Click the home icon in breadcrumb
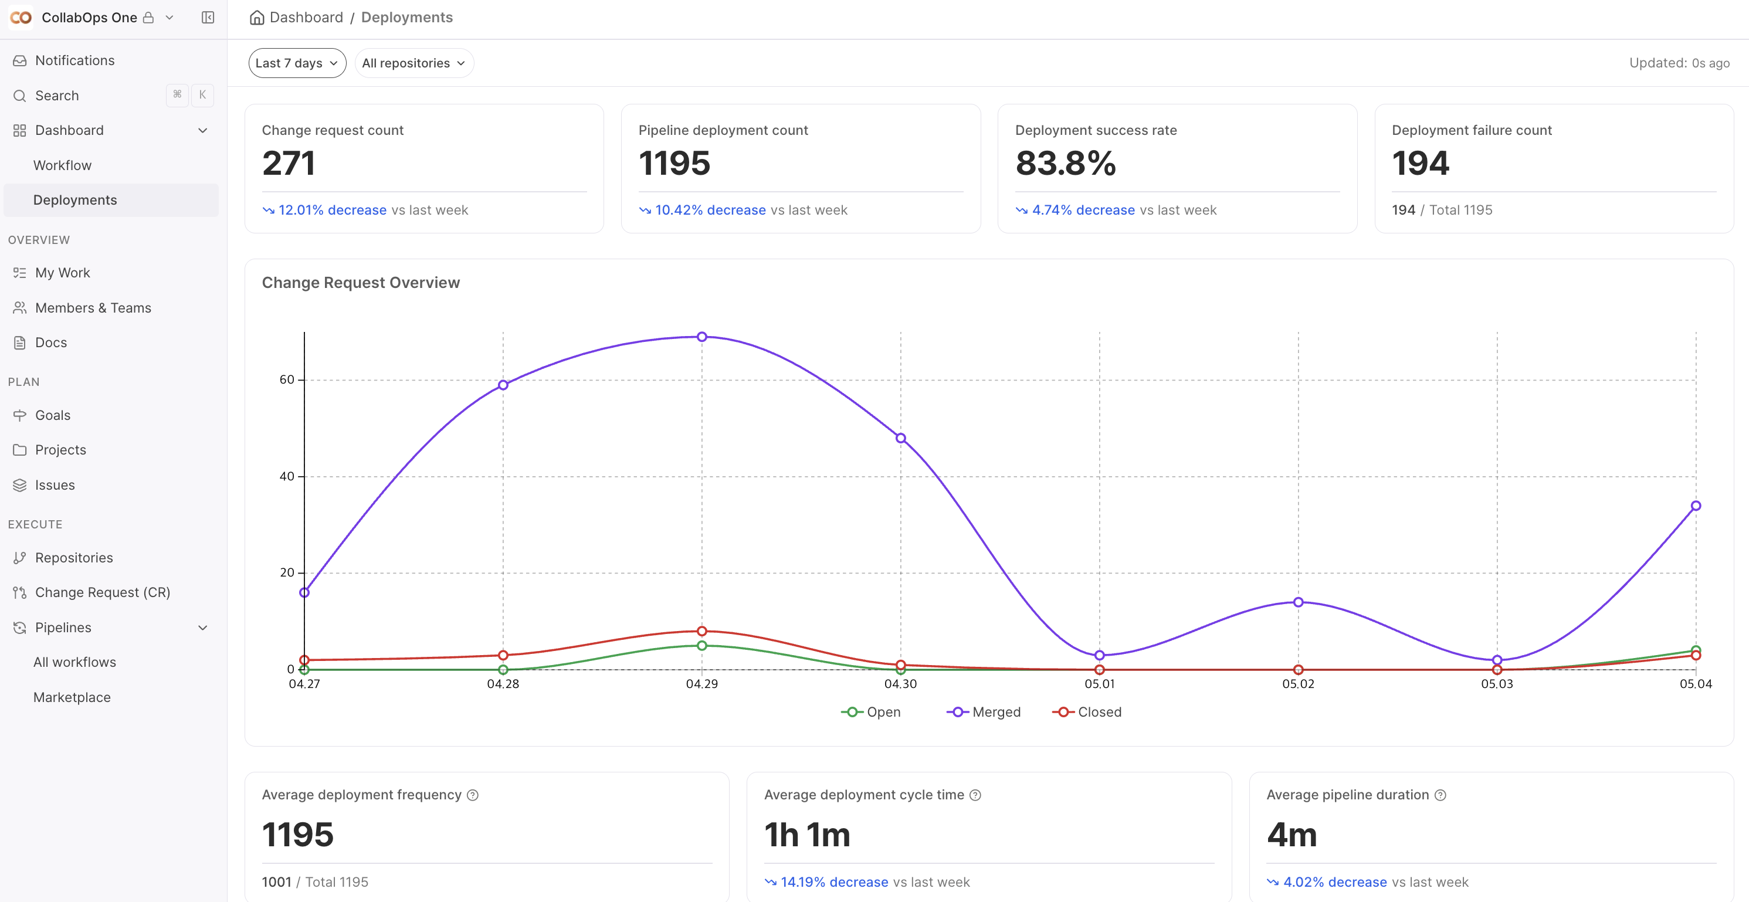This screenshot has height=902, width=1749. tap(257, 18)
